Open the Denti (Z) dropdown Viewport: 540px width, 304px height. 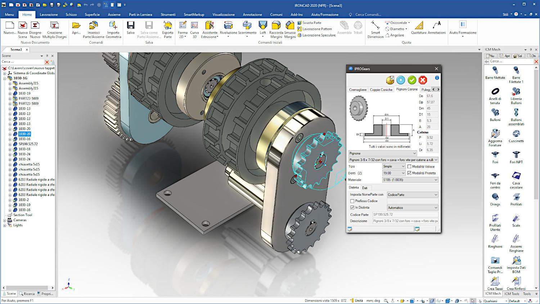pos(394,173)
